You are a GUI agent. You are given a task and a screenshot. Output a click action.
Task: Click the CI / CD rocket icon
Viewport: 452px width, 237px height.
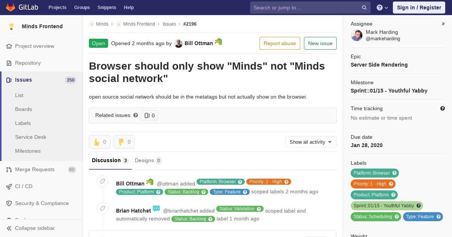click(9, 187)
